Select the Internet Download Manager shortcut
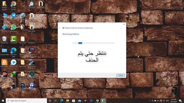This screenshot has height=103, width=184. (x=14, y=76)
